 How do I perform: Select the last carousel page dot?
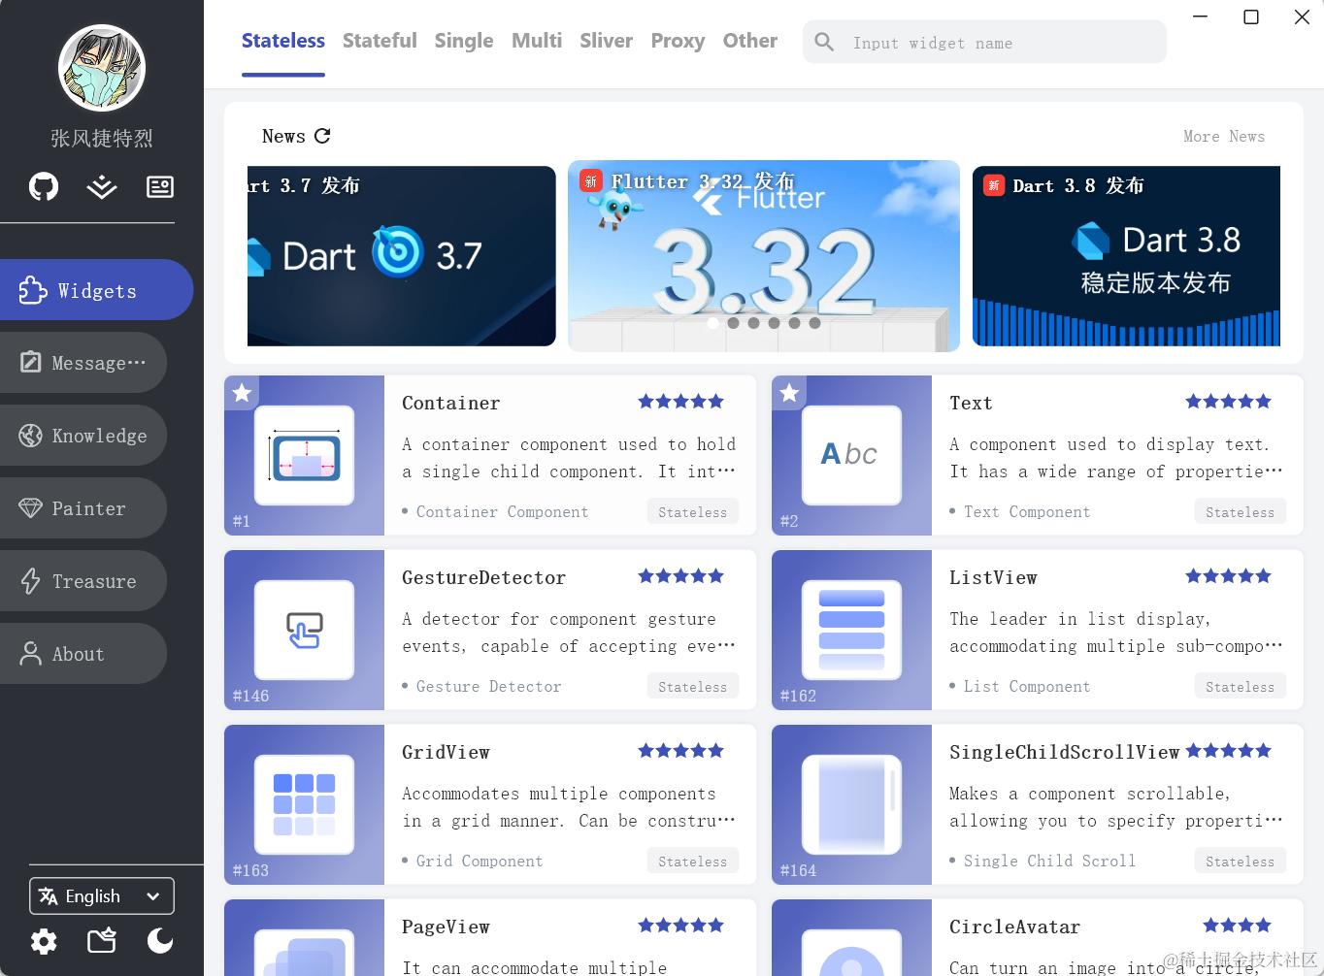point(814,323)
